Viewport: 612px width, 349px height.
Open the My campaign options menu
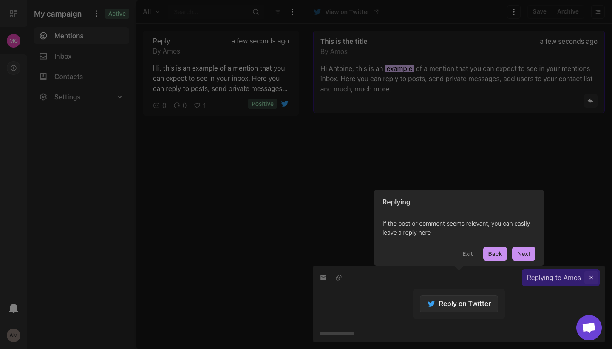96,14
